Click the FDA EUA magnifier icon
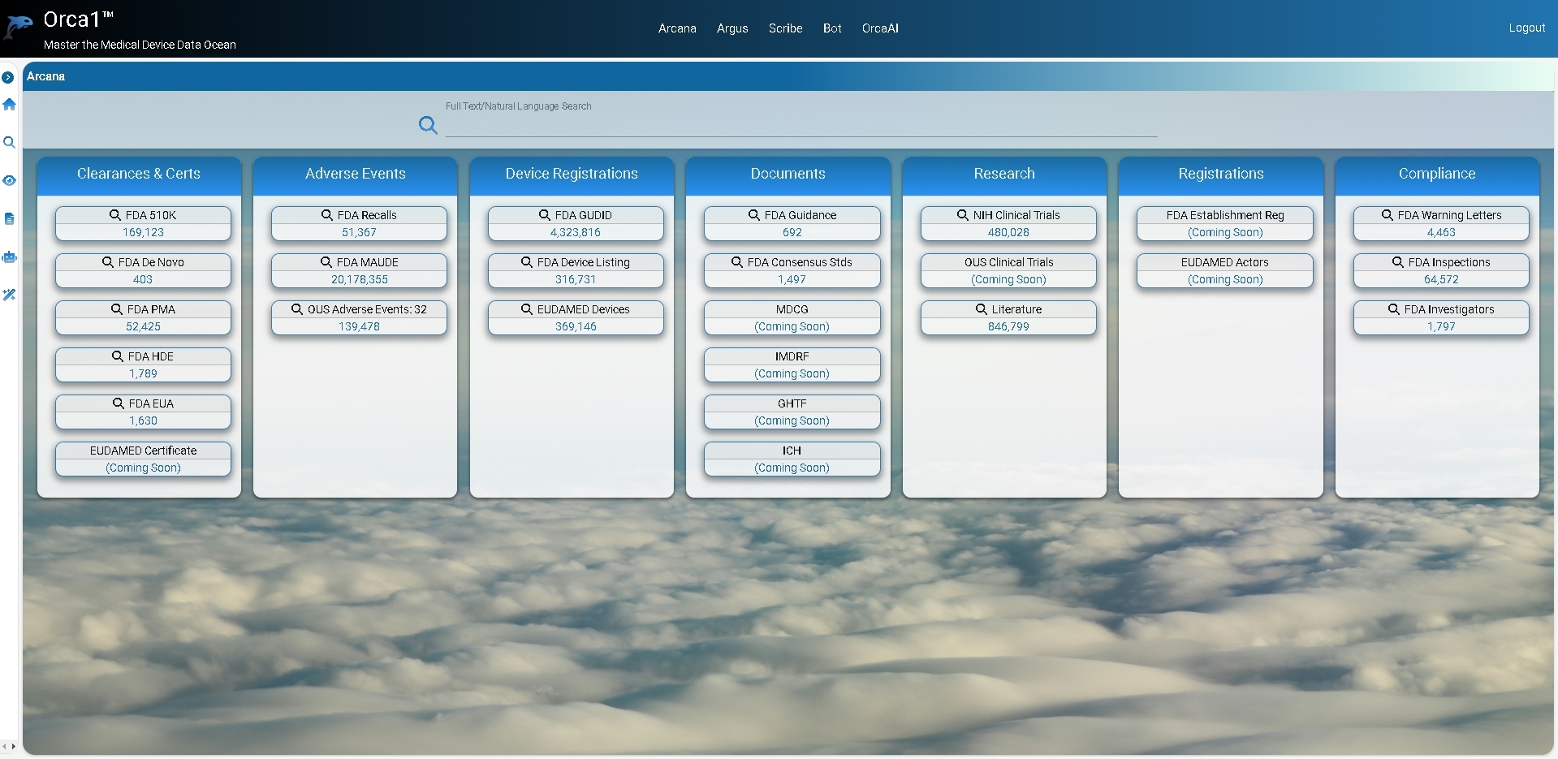The image size is (1558, 759). (x=119, y=403)
